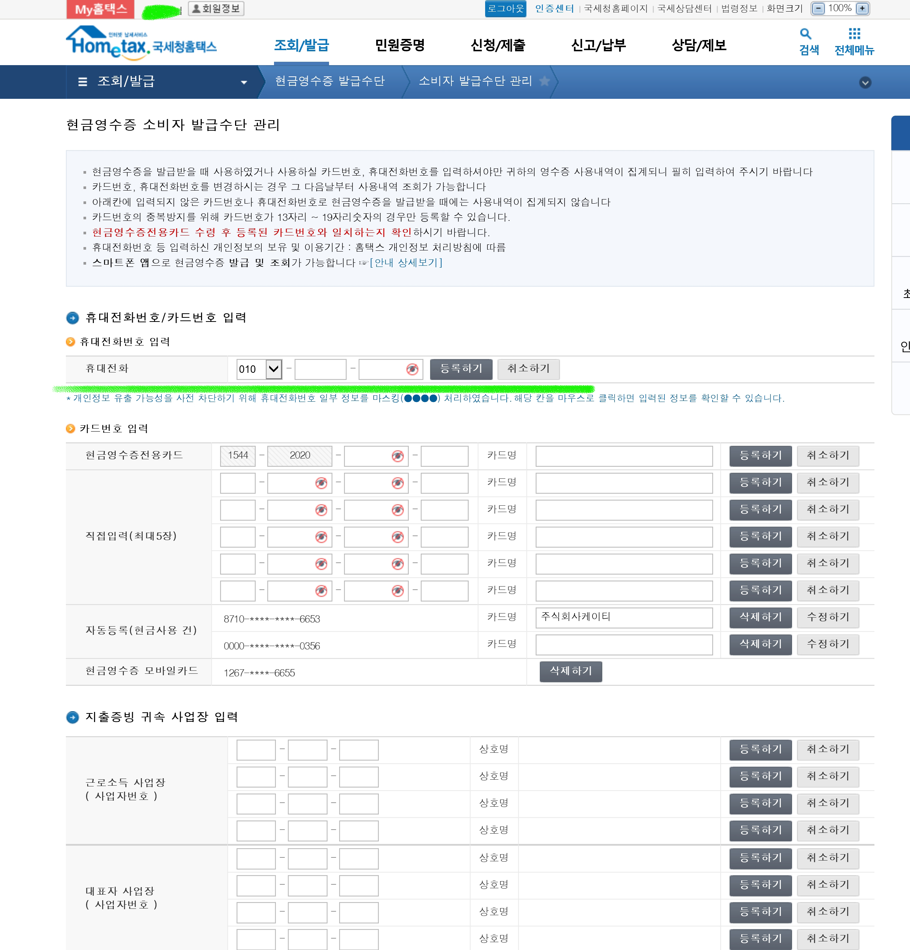Click the 회원정보 user icon button
910x950 pixels.
pyautogui.click(x=216, y=8)
